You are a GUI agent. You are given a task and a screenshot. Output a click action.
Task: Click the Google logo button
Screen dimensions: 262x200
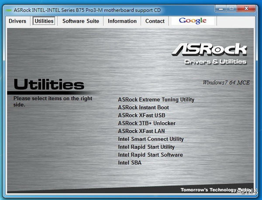pos(193,21)
